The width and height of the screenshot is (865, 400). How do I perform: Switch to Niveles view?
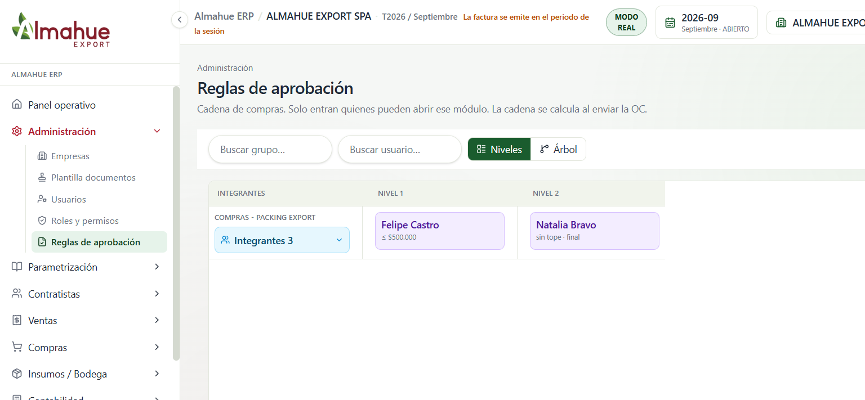point(499,149)
